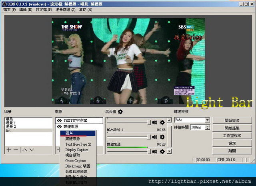The image size is (256, 186).
Task: Choose Display Capture from the menu
Action: pyautogui.click(x=78, y=150)
